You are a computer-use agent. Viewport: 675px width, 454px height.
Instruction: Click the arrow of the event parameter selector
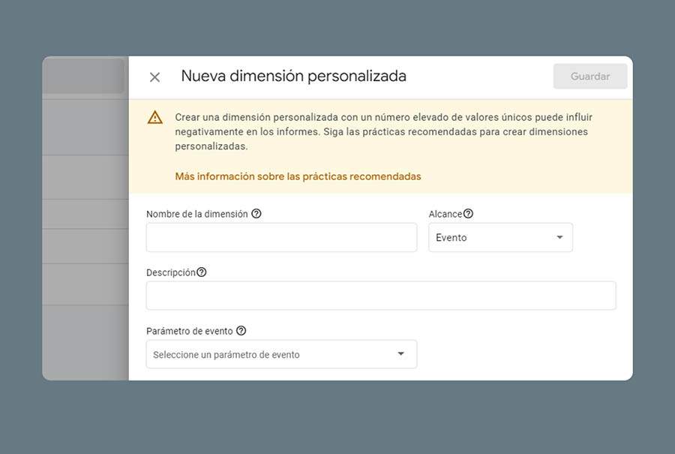pos(400,354)
